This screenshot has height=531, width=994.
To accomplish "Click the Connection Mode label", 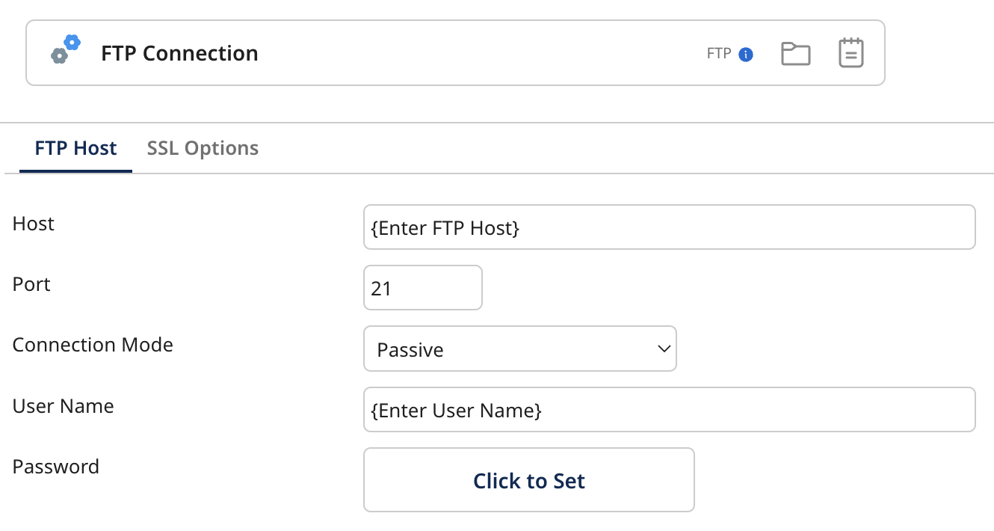I will click(93, 345).
